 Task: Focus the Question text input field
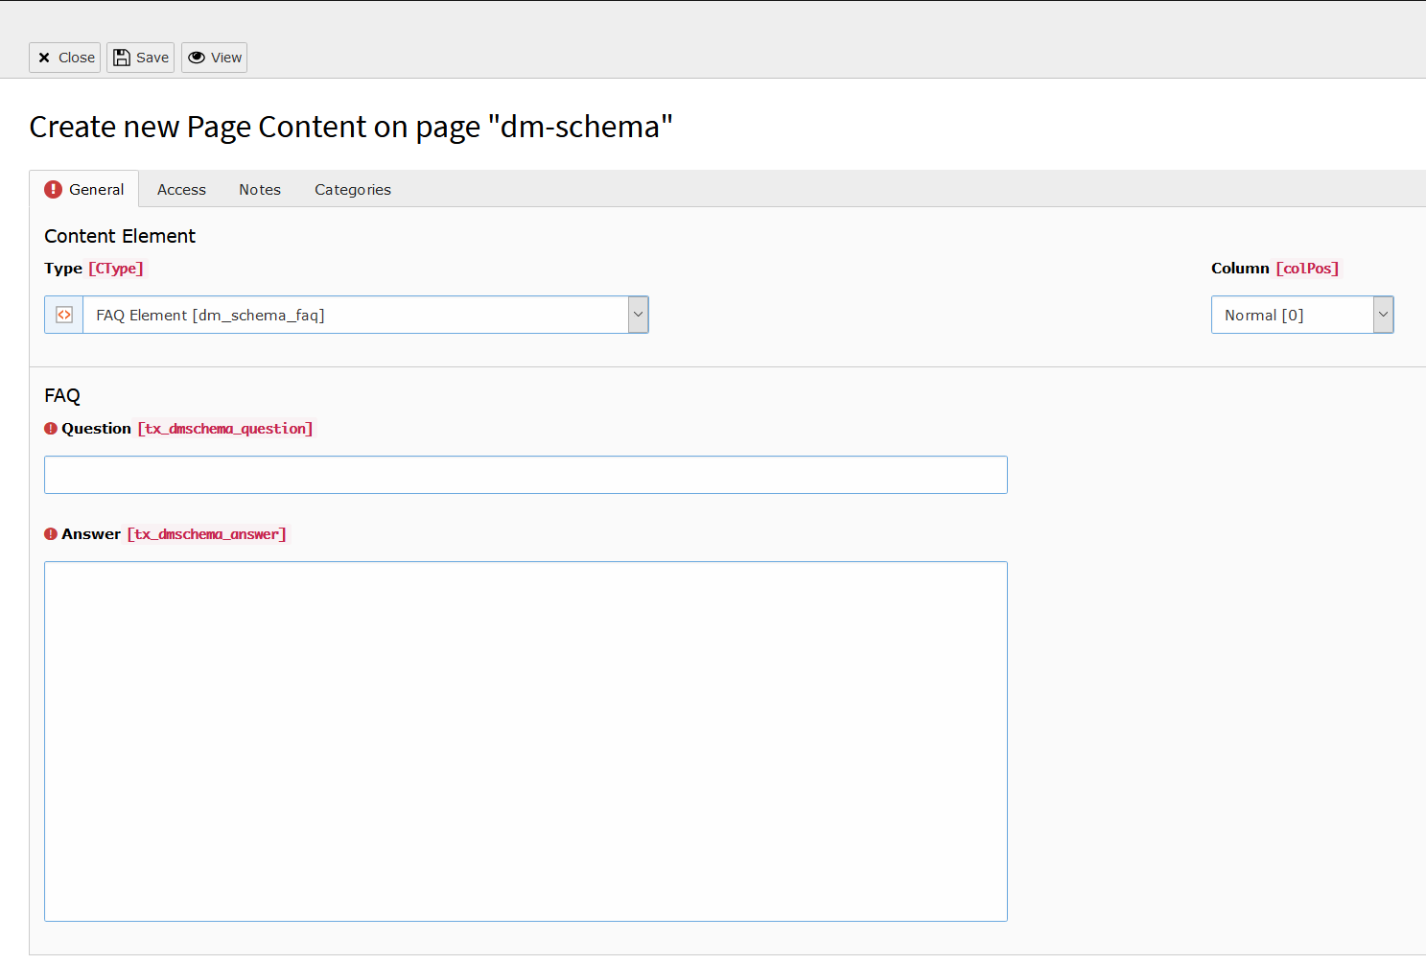point(526,475)
